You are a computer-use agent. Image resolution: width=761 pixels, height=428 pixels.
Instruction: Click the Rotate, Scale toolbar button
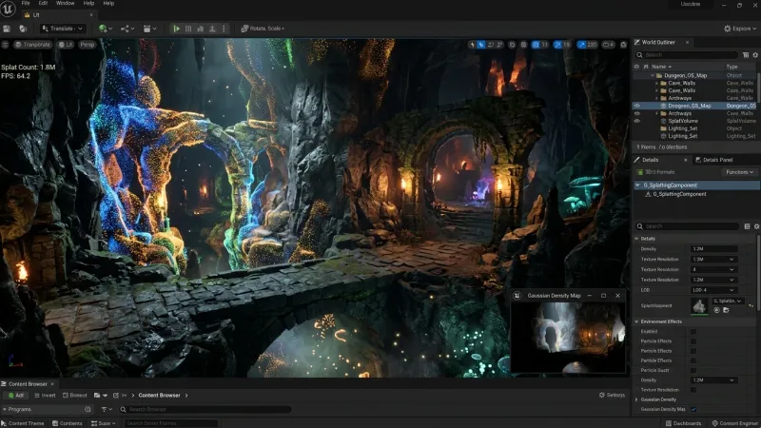pos(263,29)
